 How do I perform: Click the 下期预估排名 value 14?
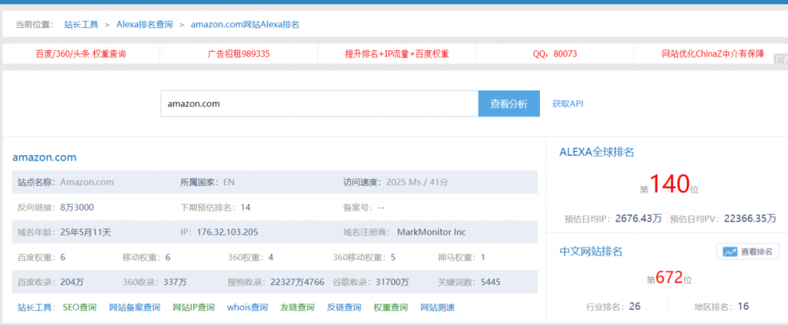(x=245, y=207)
